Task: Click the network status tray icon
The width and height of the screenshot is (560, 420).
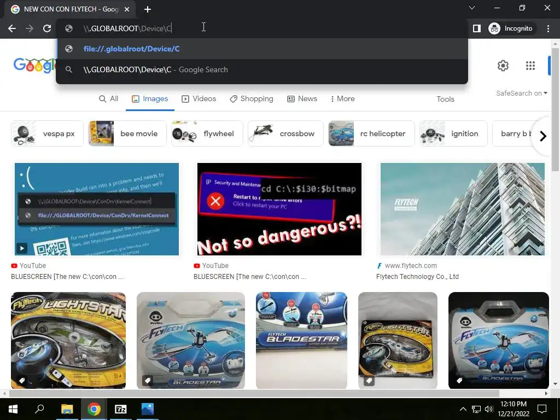Action: point(476,409)
